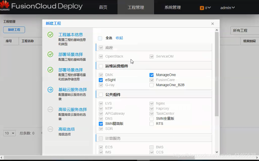Click the ServiceOM checkbox
Image resolution: width=259 pixels, height=161 pixels.
coord(152,57)
